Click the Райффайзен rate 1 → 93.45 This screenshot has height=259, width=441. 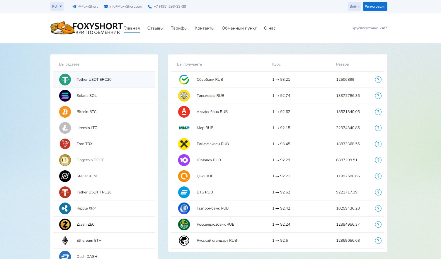[281, 144]
